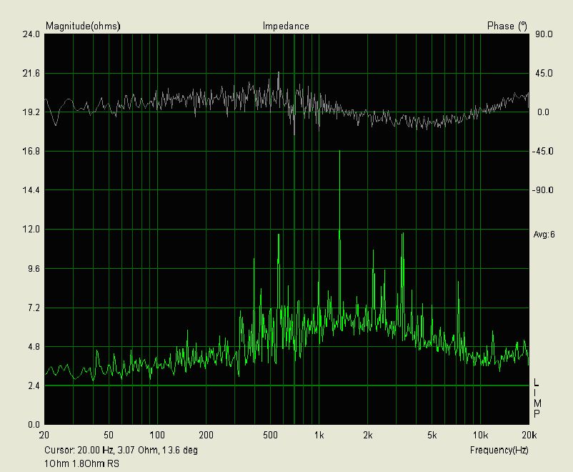Click the 2.4 magnitude axis value

[x=34, y=385]
